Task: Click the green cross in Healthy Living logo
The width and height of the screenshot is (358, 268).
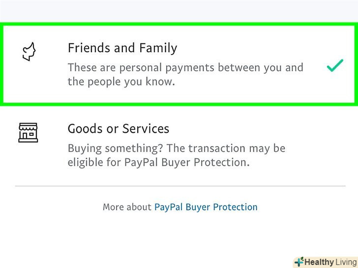Action: 298,262
